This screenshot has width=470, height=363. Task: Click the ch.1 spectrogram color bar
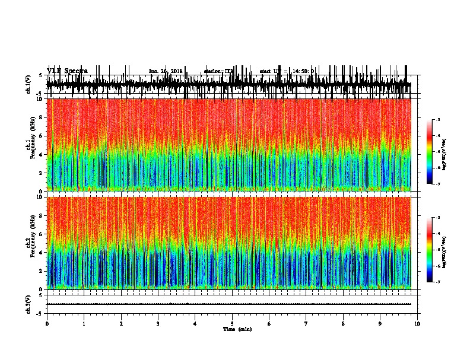(x=430, y=152)
